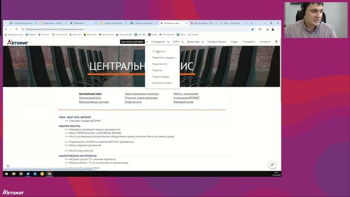Open Реестр ПЕРЕНОСА КАСС и ДОГОВОРЫ АРЕНДЫ link
The image size is (350, 197).
pos(95,133)
